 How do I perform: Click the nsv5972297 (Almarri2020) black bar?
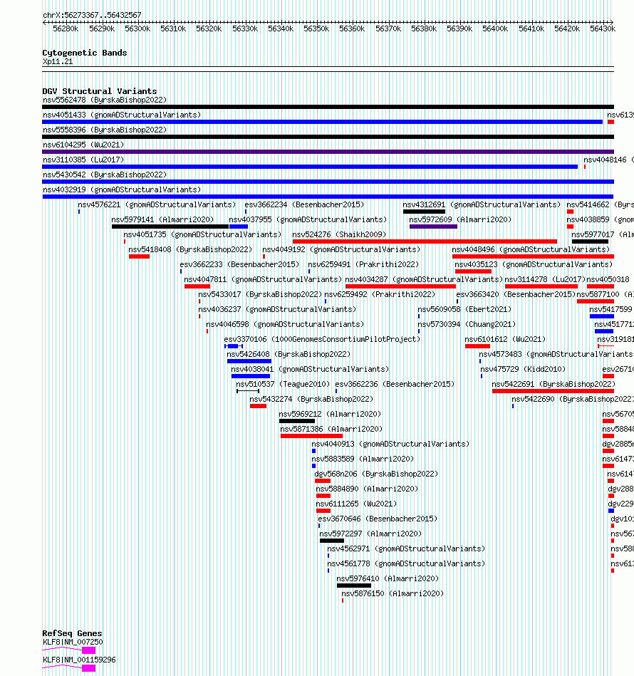coord(332,541)
